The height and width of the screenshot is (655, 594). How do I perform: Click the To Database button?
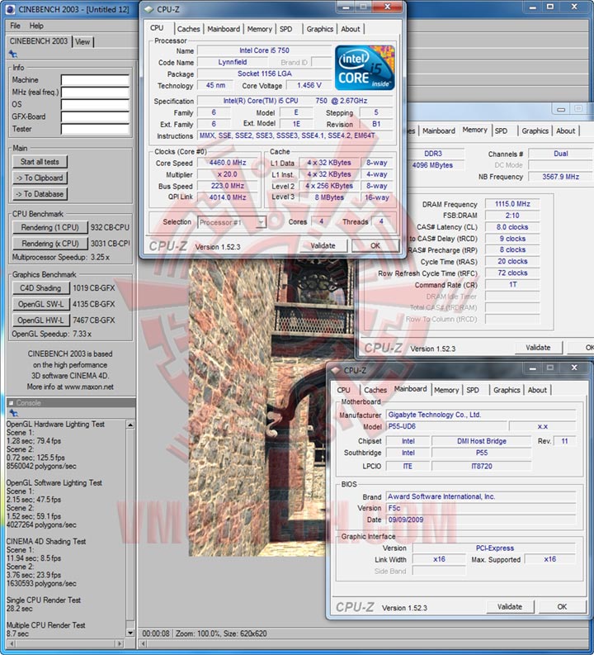pyautogui.click(x=40, y=194)
